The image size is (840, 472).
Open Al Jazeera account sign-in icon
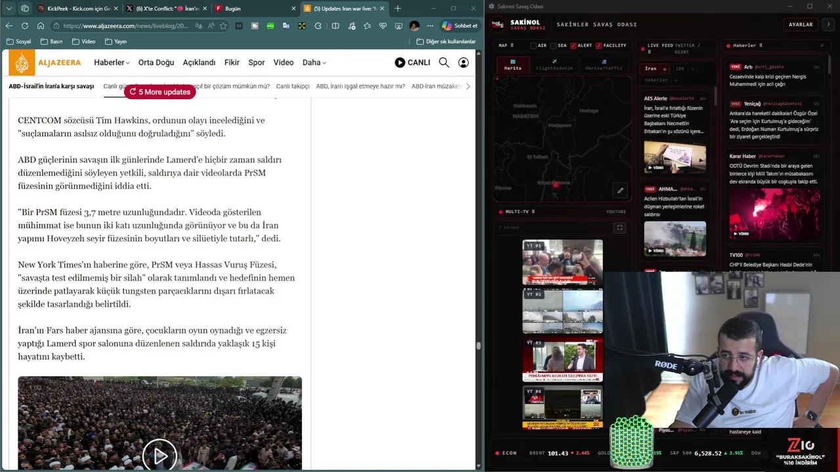click(463, 62)
